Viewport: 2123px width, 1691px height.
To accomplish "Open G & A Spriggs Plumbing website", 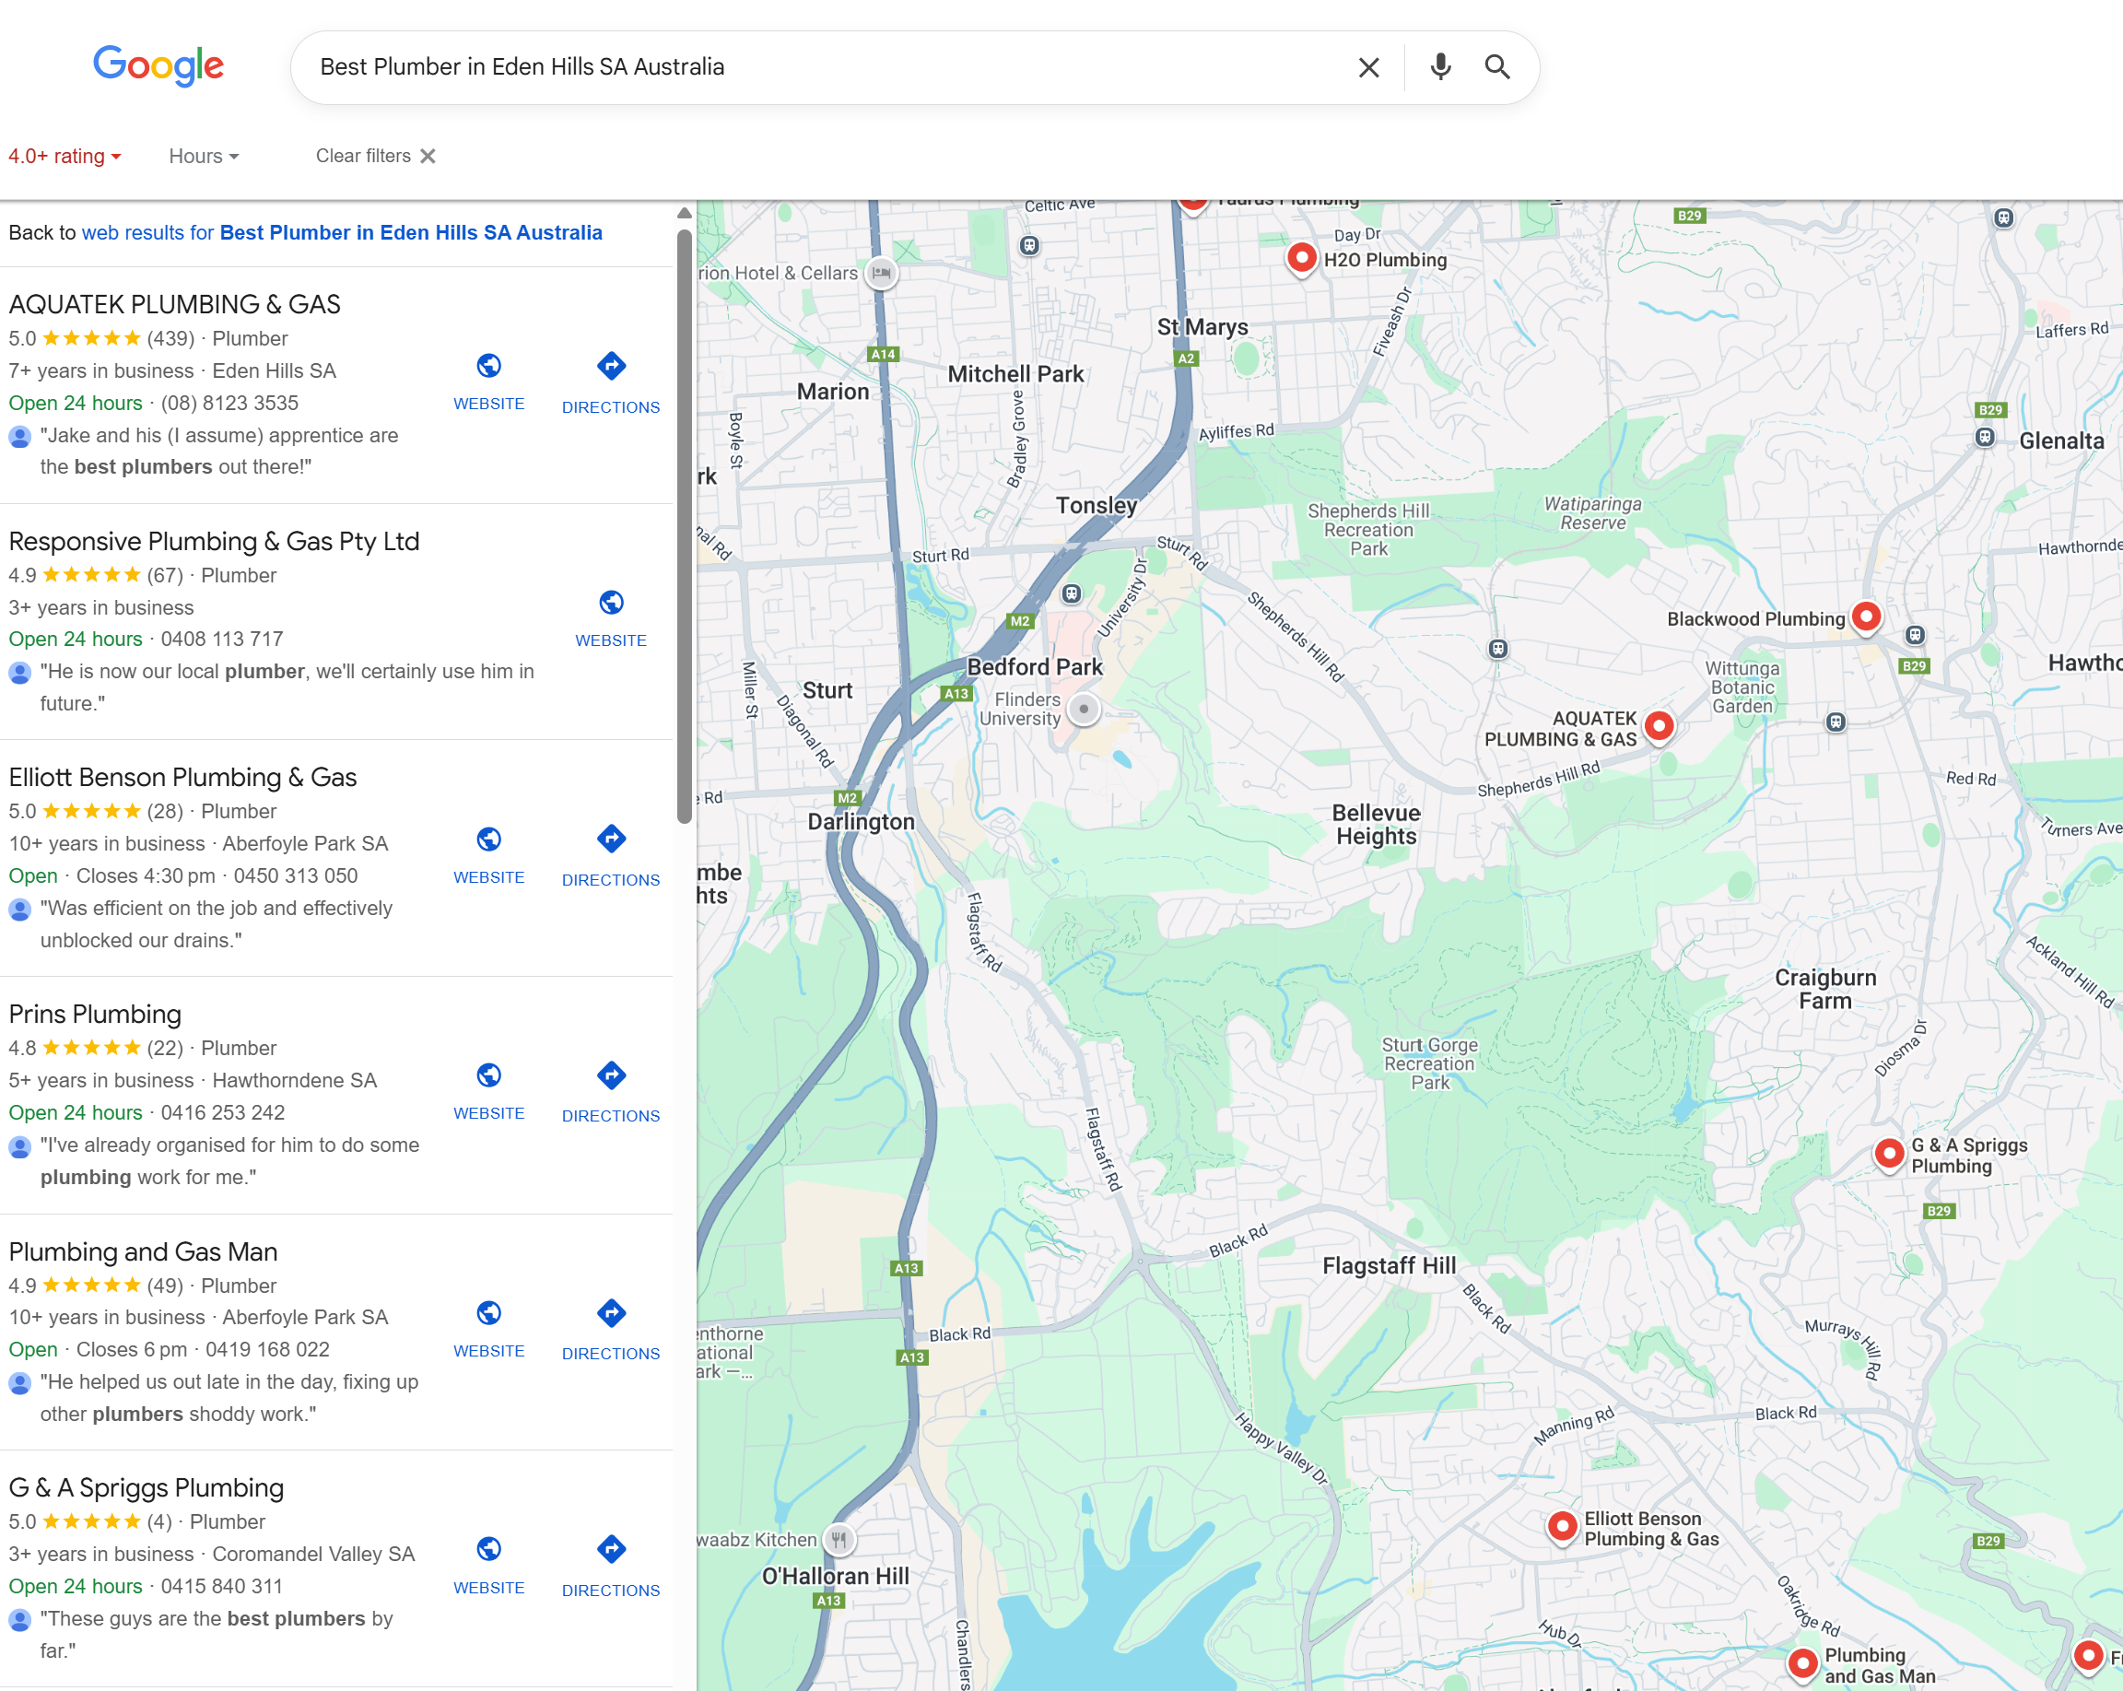I will click(488, 1549).
